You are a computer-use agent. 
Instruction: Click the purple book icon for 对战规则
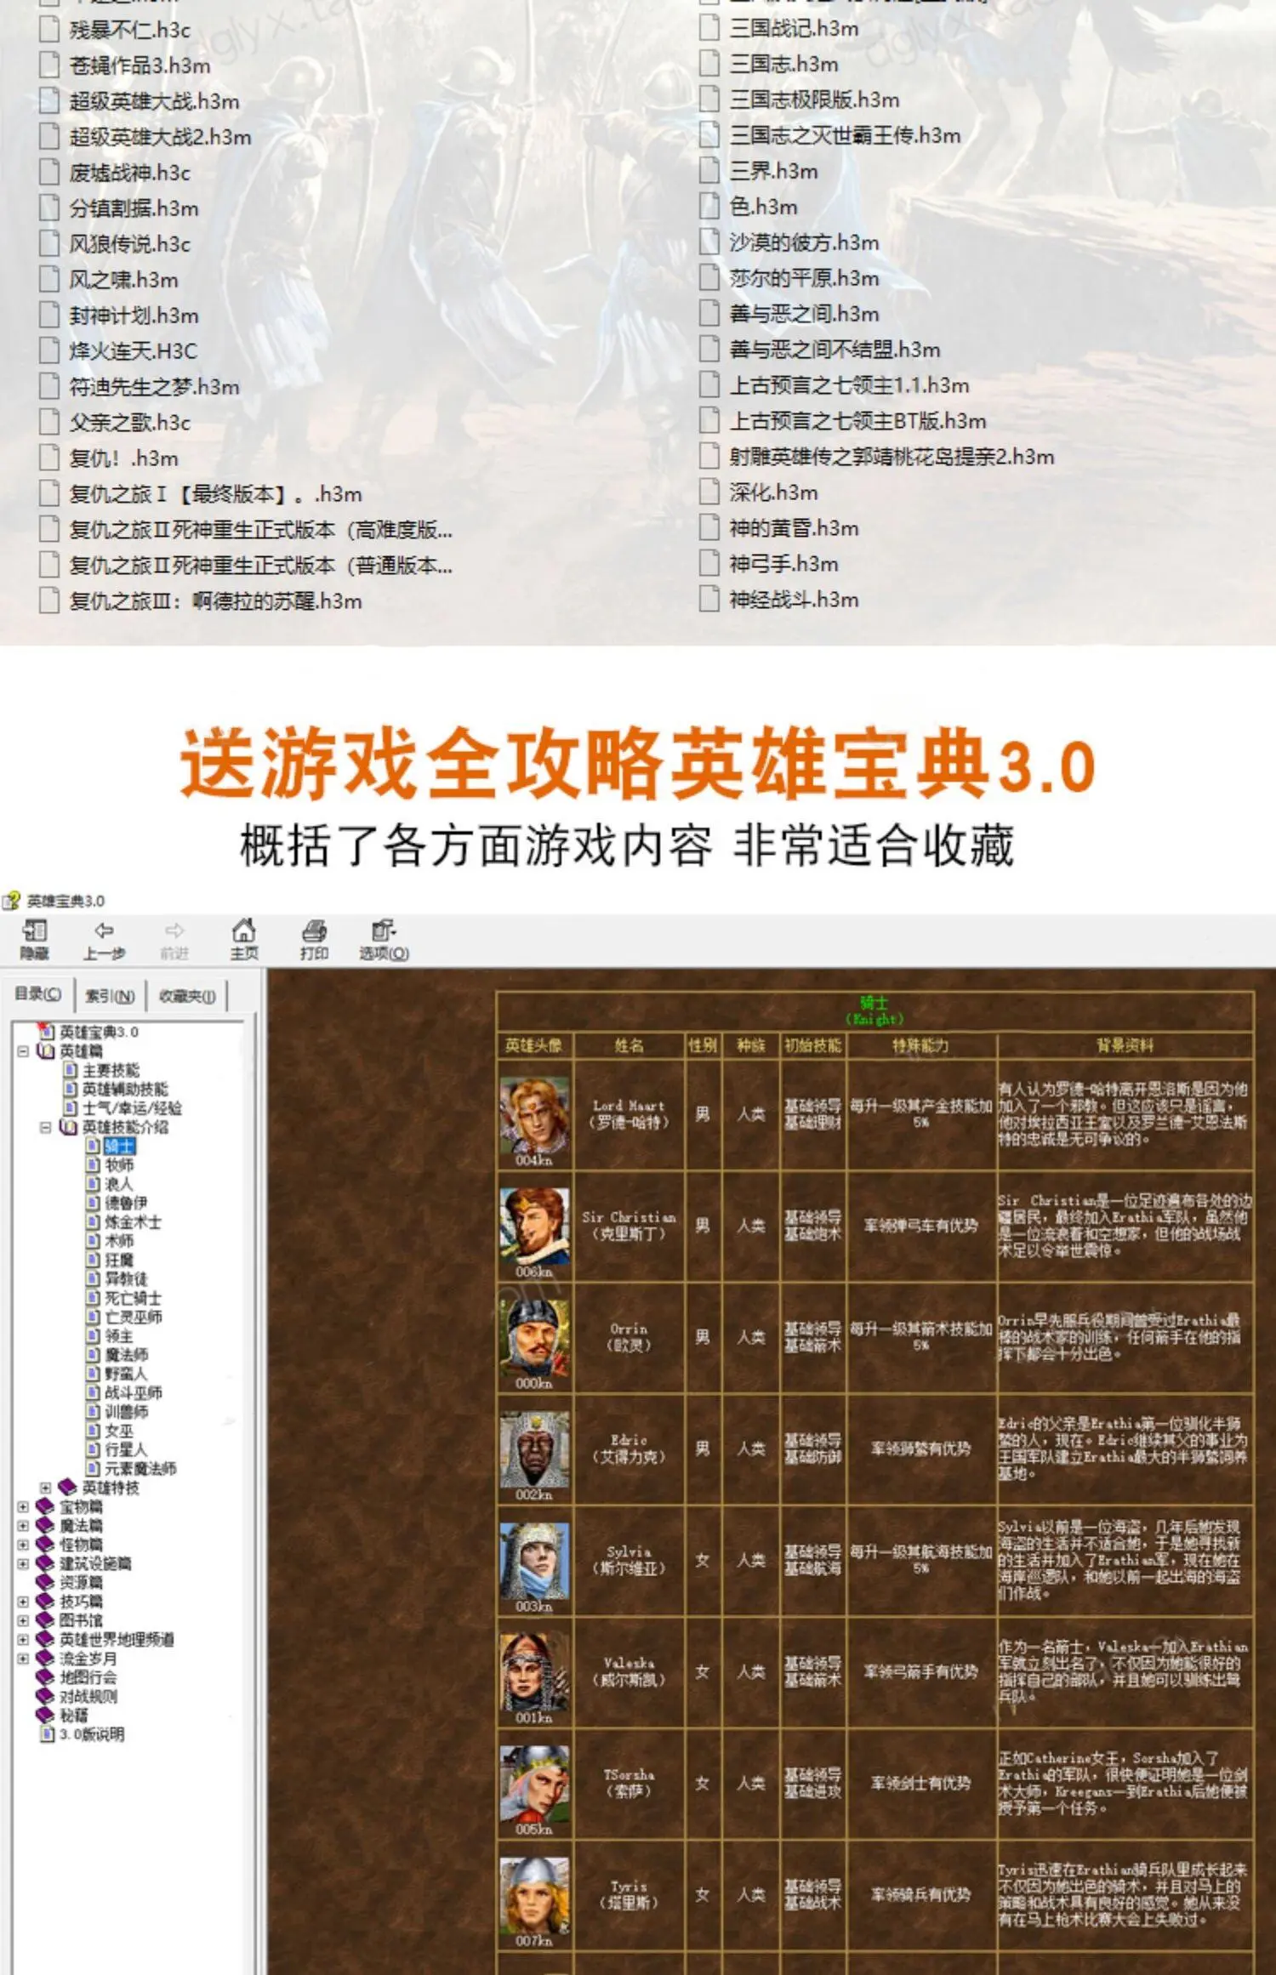(46, 1697)
